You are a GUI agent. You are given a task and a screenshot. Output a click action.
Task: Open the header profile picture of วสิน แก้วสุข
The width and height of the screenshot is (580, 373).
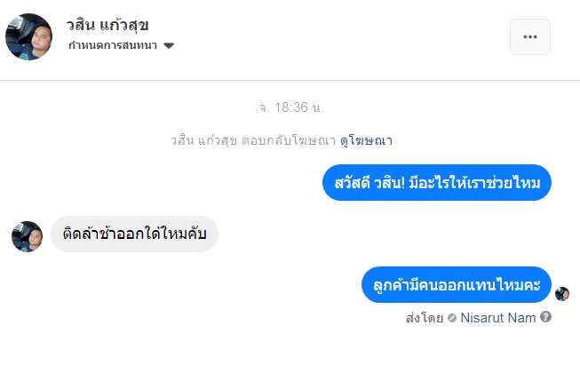29,36
